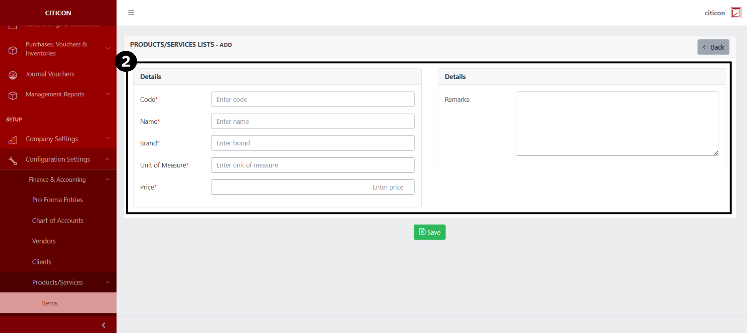
Task: Click inside the Remarks text area
Action: click(x=617, y=124)
